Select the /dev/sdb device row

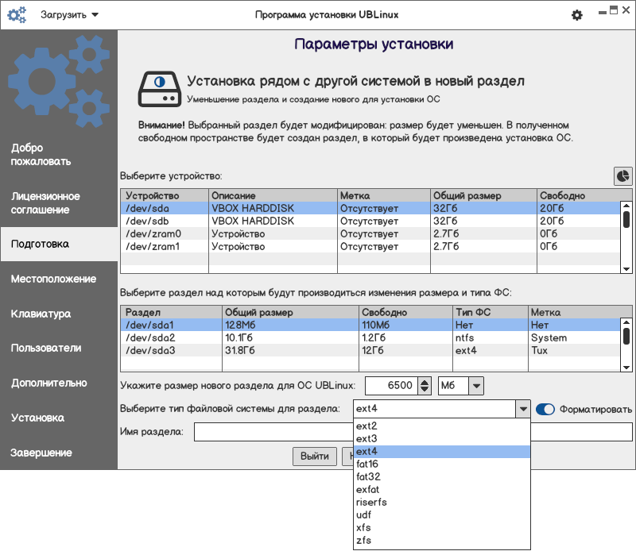370,222
